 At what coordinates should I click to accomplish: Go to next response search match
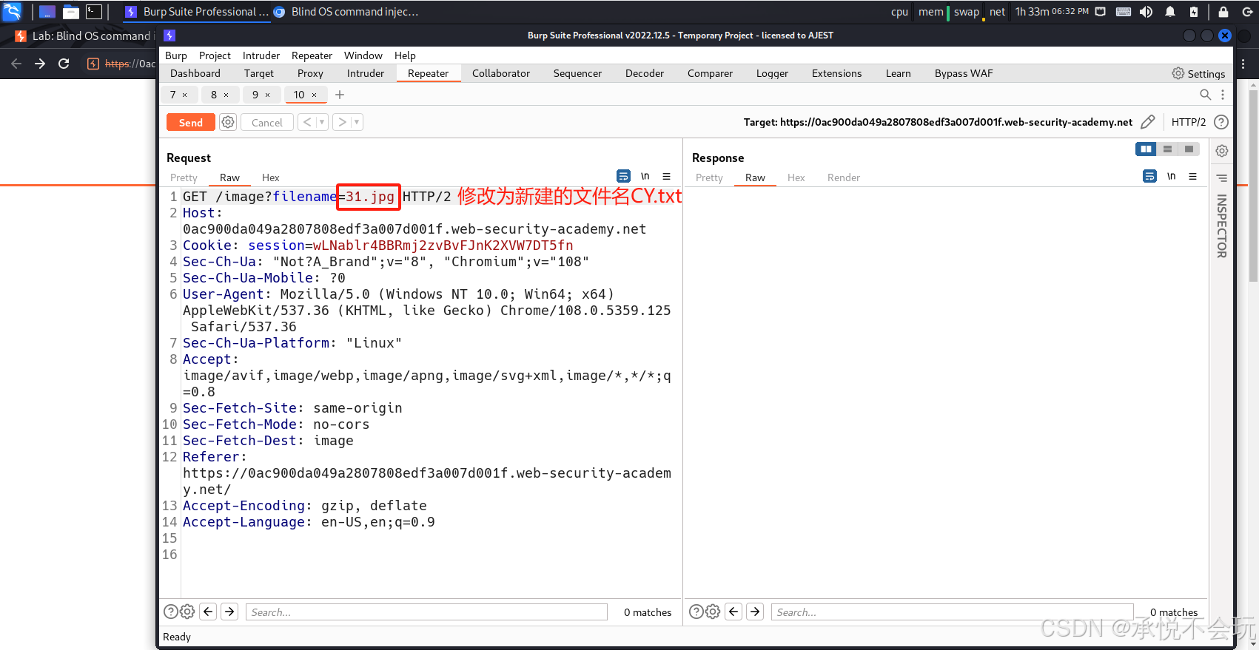pos(755,612)
